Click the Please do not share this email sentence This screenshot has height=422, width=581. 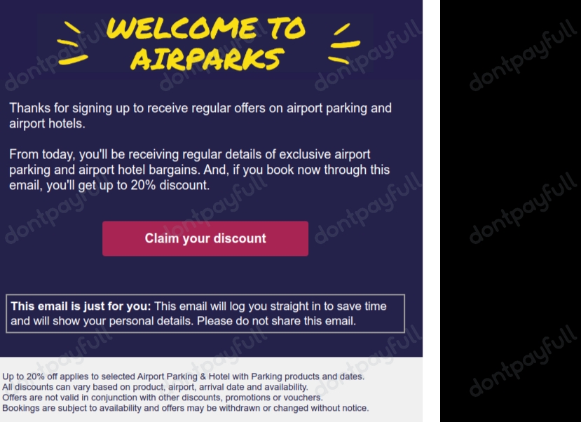pyautogui.click(x=276, y=321)
